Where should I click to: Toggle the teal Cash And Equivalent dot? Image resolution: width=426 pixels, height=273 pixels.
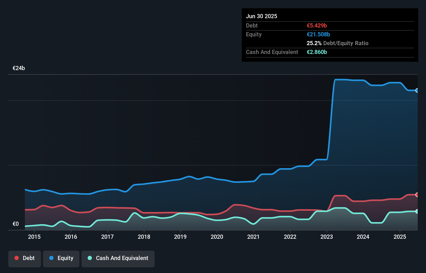(89, 258)
